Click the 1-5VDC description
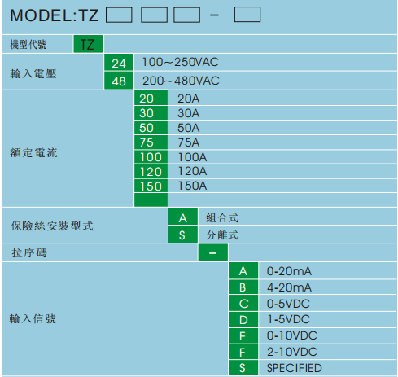The image size is (398, 377). [x=288, y=319]
